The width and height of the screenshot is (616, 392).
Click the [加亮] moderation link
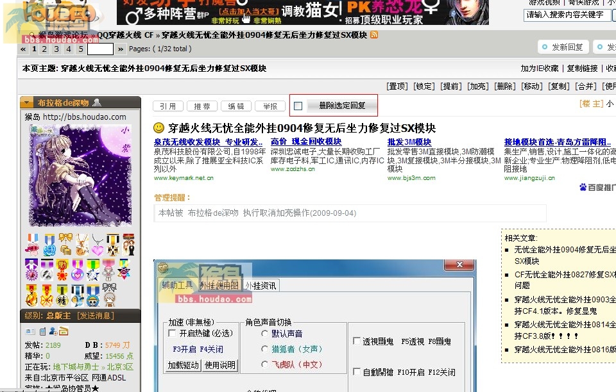coord(477,86)
